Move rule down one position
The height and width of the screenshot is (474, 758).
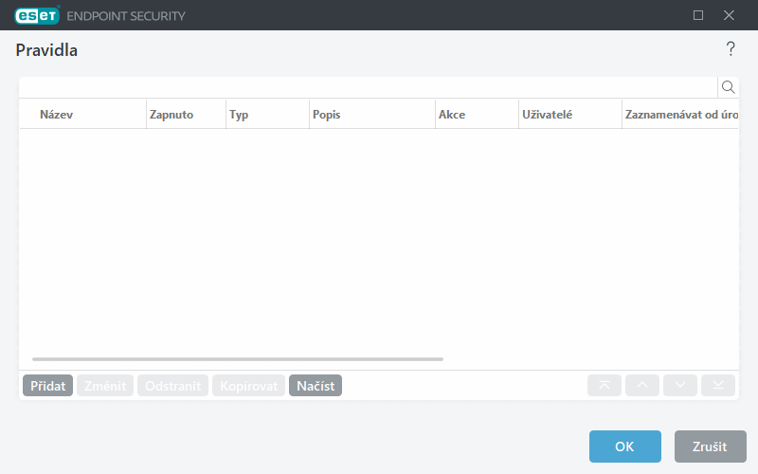tap(680, 386)
